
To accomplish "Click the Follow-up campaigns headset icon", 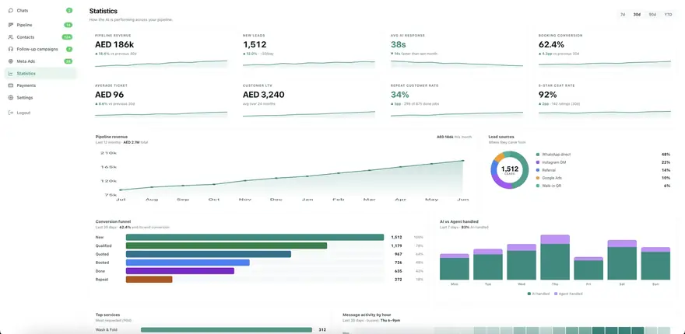I will click(x=11, y=49).
